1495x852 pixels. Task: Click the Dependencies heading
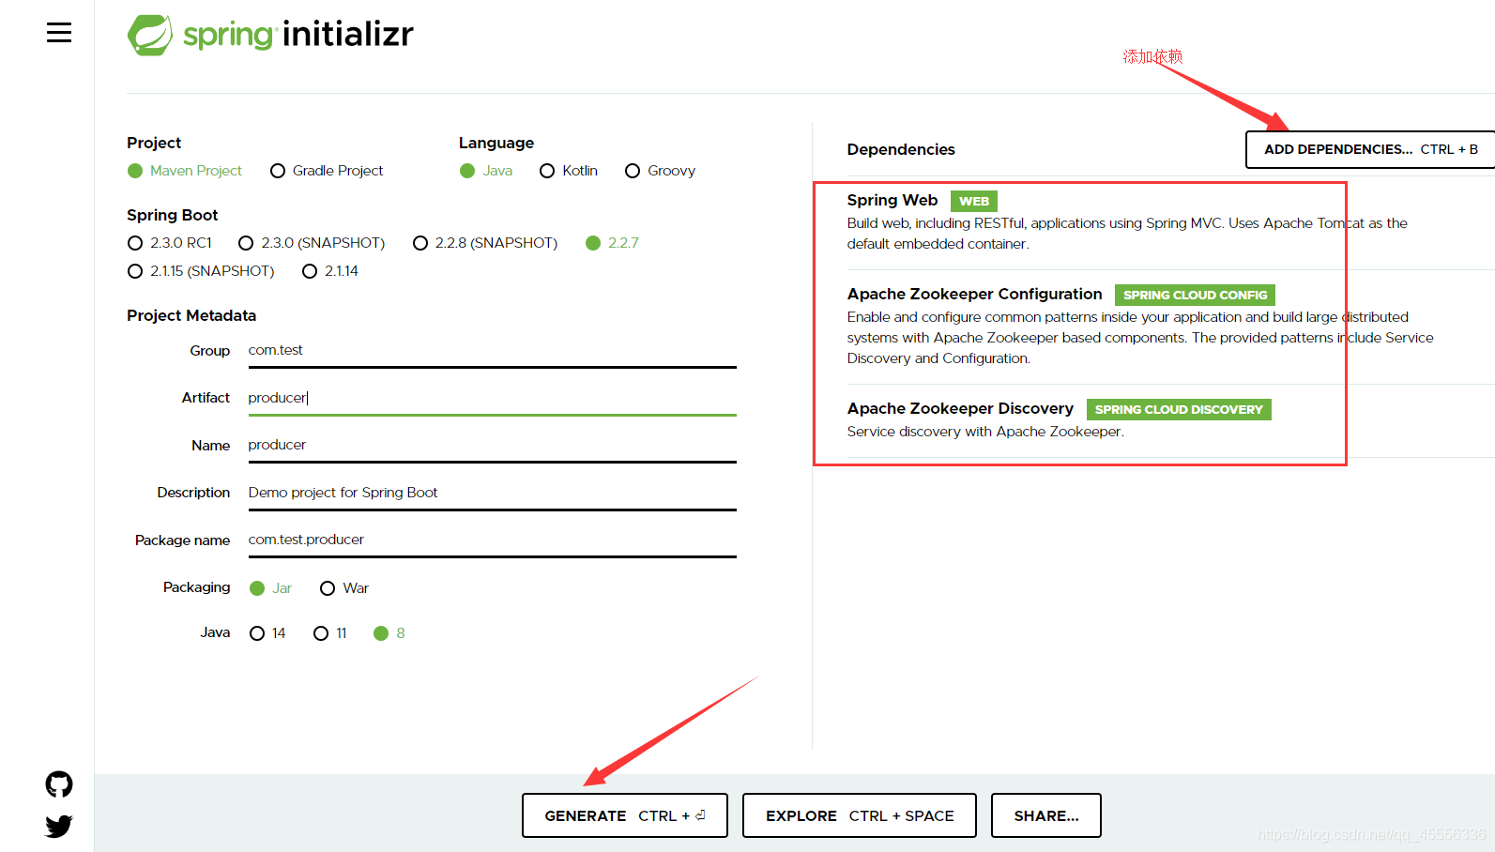click(x=901, y=149)
